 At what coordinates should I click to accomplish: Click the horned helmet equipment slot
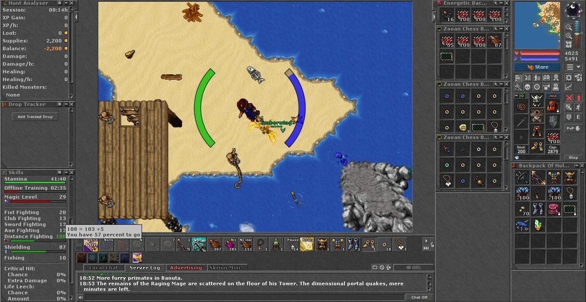[x=537, y=100]
